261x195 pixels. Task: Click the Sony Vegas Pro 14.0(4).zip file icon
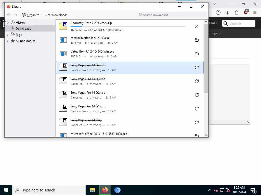pos(63,67)
